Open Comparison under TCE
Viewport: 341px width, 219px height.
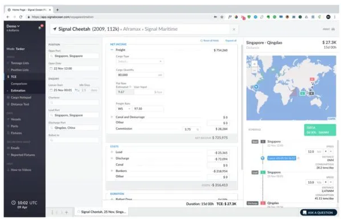coord(19,84)
